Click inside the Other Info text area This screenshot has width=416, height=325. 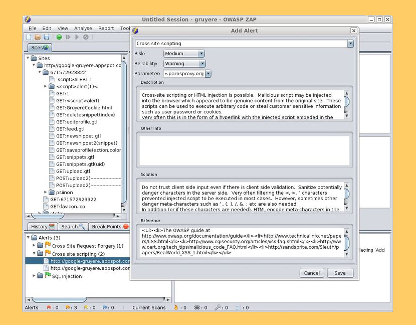pyautogui.click(x=245, y=150)
